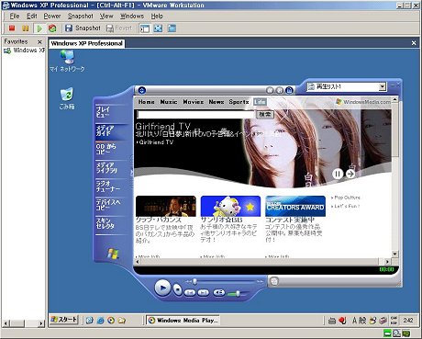Open the My Network desktop icon
422x339 pixels.
click(x=67, y=61)
